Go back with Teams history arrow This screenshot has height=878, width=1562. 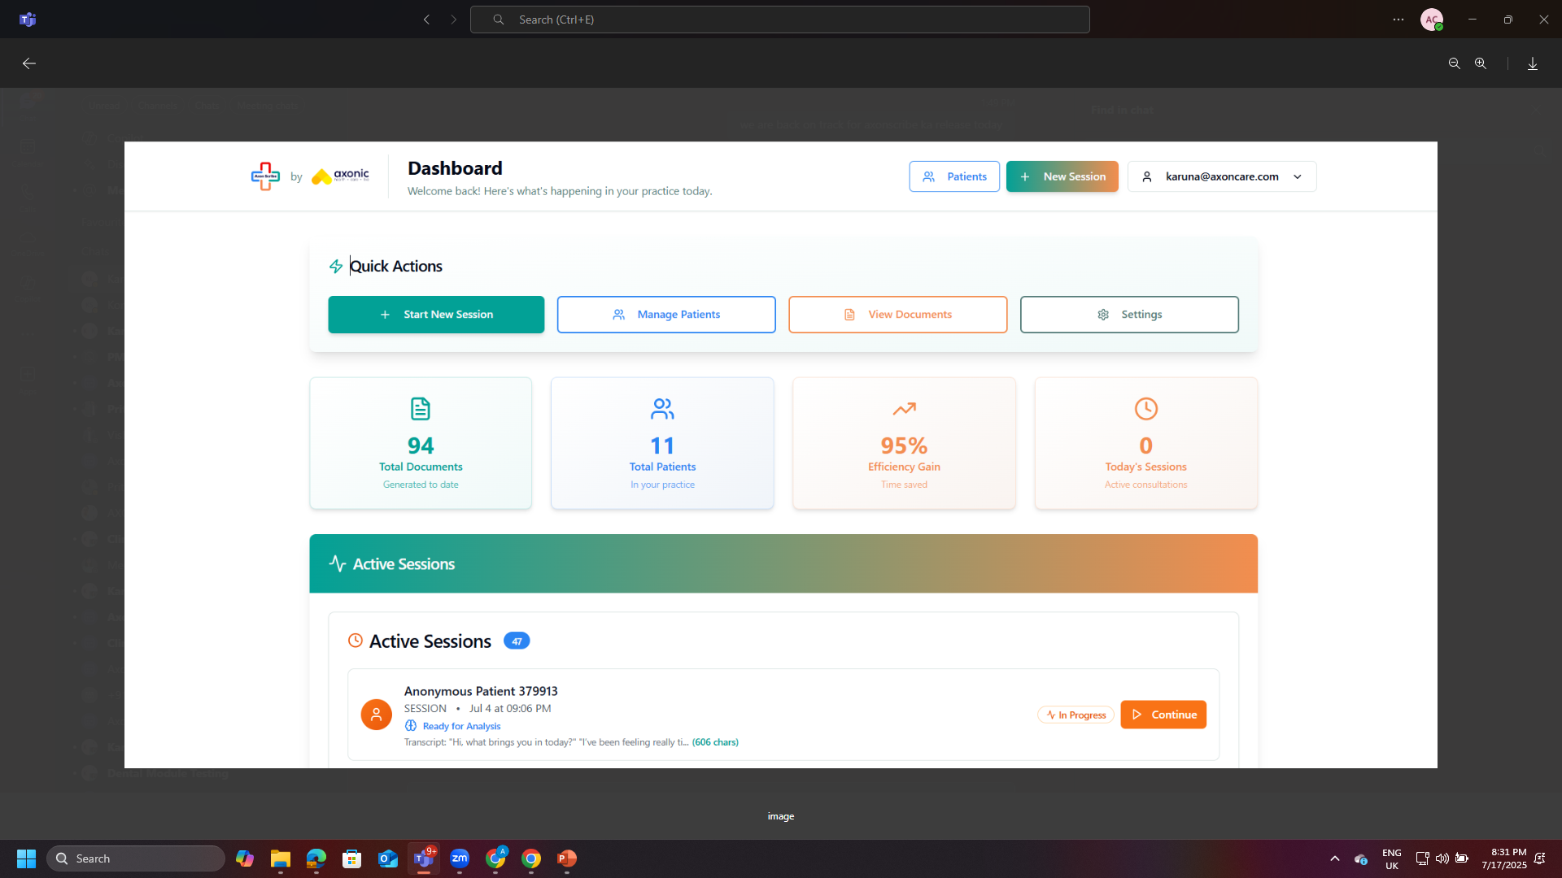pyautogui.click(x=426, y=20)
